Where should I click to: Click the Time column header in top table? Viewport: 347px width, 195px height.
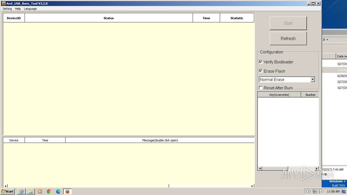206,18
